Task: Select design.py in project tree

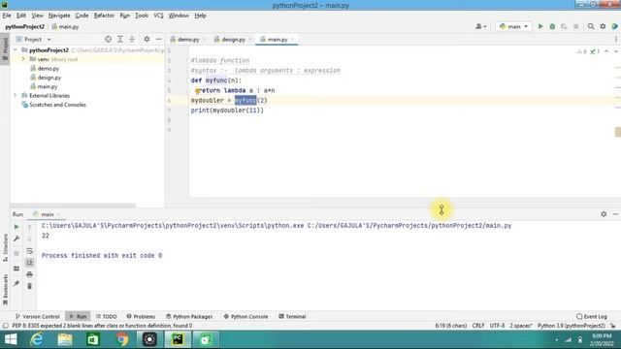Action: (49, 78)
